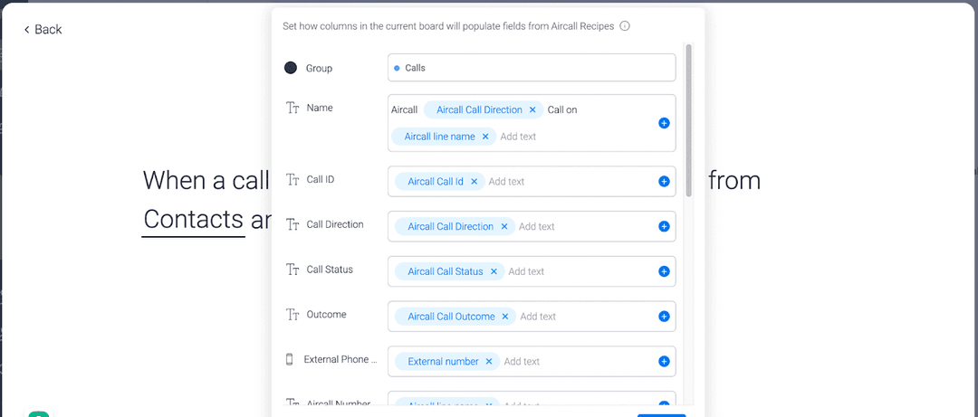This screenshot has width=978, height=417.
Task: Click the dialog vertical scrollbar
Action: click(x=688, y=122)
